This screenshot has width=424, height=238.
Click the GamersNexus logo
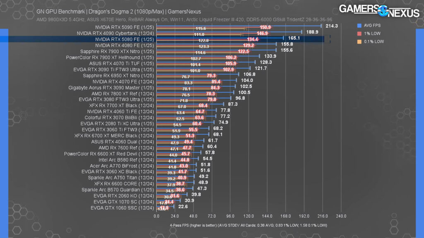coord(379,11)
